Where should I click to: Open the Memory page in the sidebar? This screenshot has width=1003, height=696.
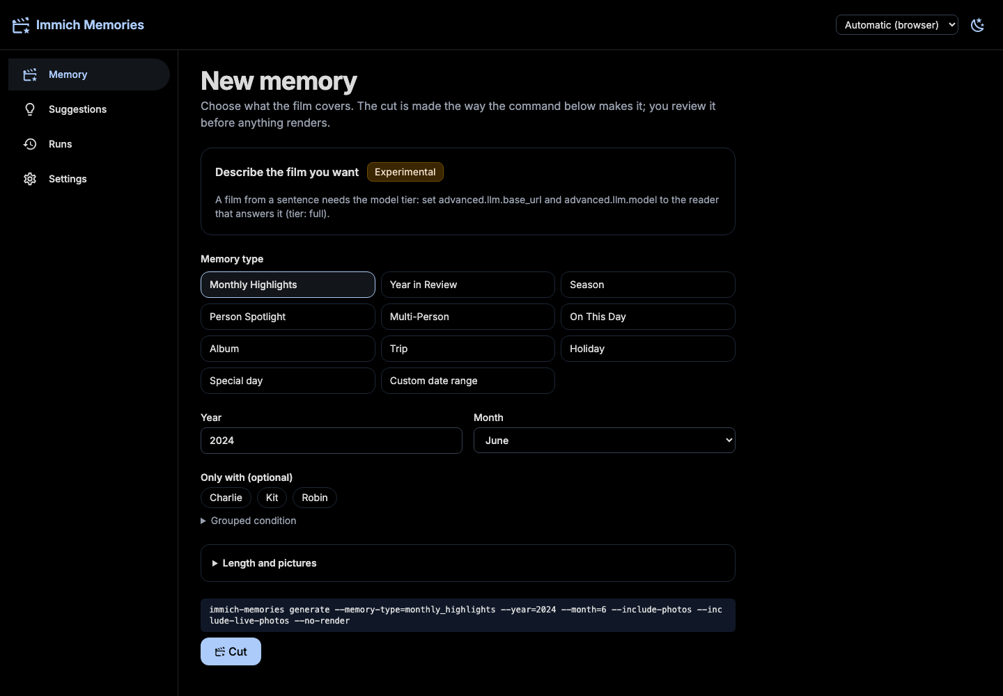click(89, 74)
